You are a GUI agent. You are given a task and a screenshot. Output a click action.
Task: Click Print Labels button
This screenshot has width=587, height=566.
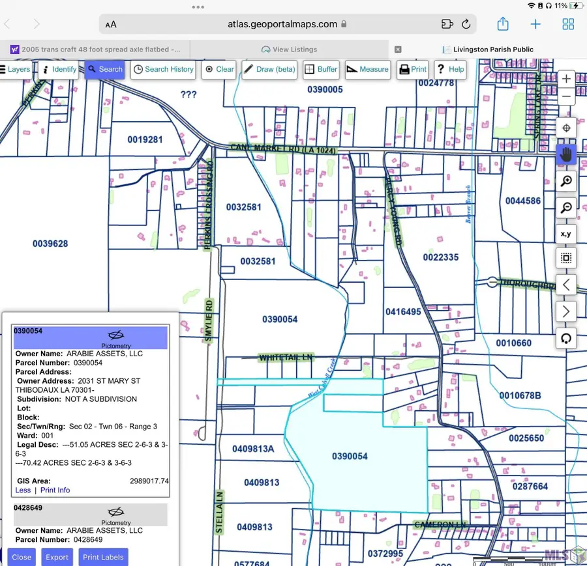tap(103, 557)
